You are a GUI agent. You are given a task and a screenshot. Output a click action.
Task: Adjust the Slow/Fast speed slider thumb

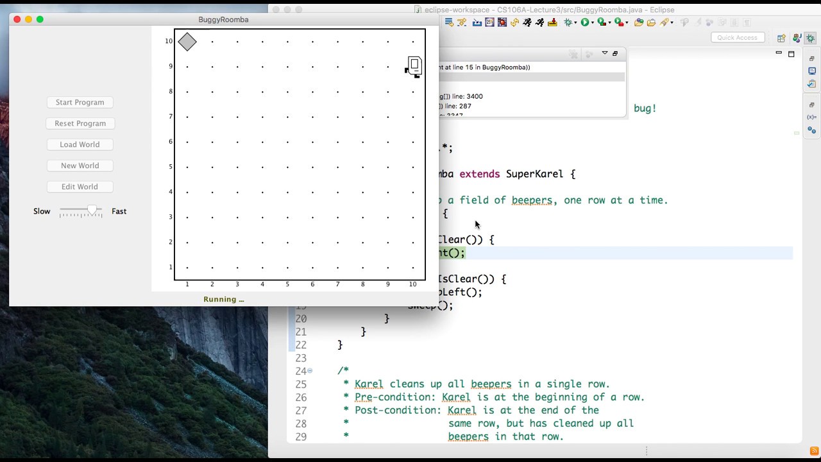pyautogui.click(x=94, y=210)
